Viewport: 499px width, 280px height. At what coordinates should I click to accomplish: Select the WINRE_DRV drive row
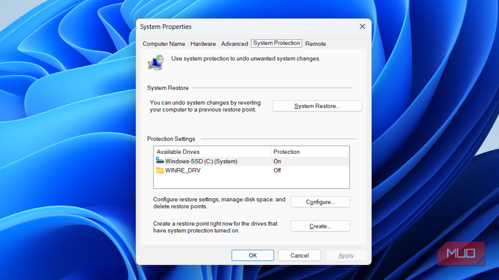pos(251,171)
